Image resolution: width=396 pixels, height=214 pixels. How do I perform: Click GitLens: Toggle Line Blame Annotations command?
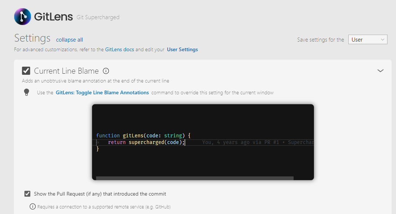tap(102, 92)
